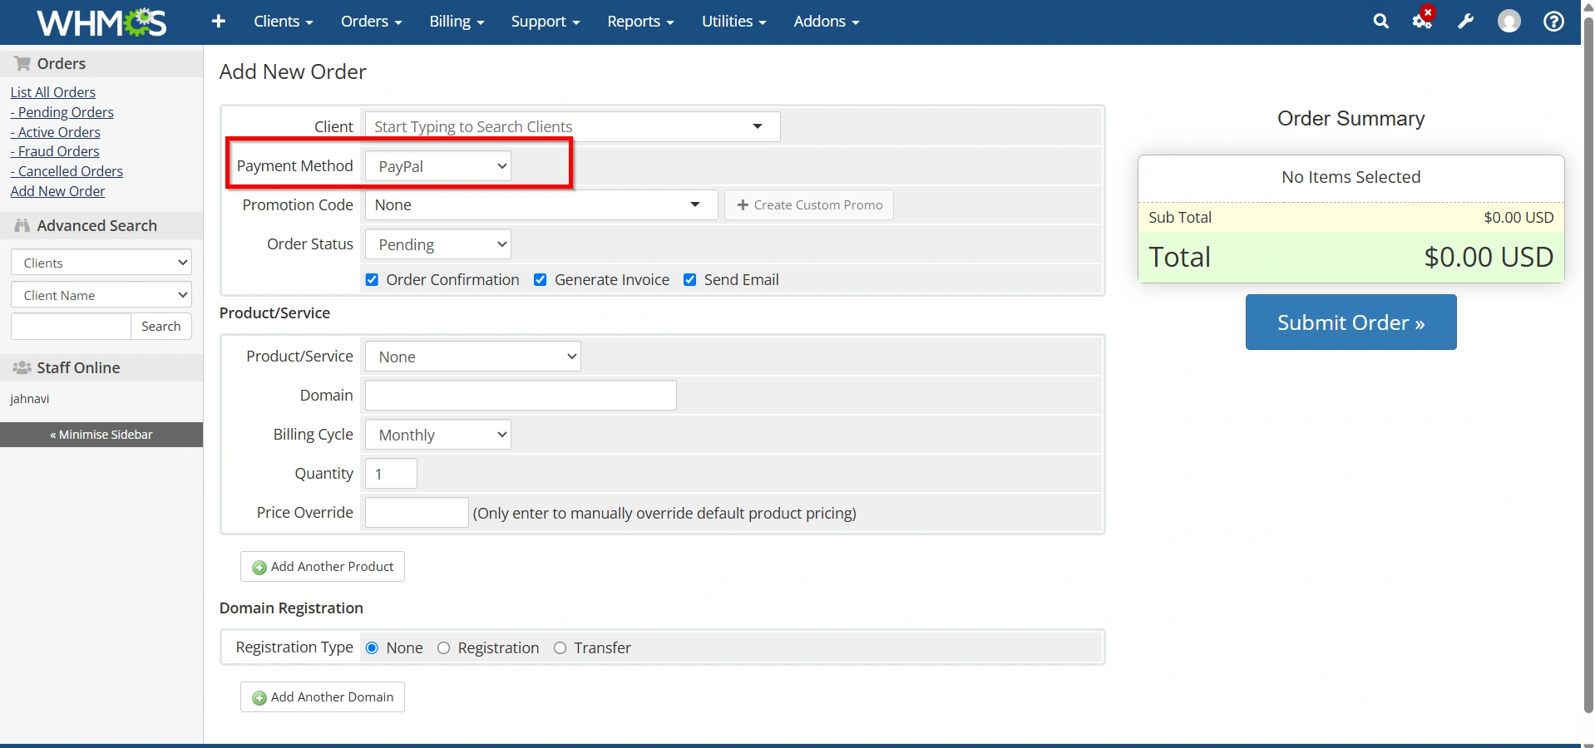Open the Client Name dropdown in sidebar

click(x=101, y=295)
